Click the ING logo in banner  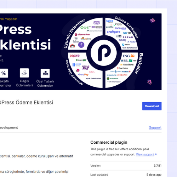129,56
